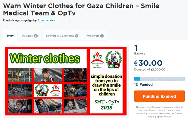Click the Smile Medical Team logo top right
This screenshot has height=121, width=190.
coord(97,60)
